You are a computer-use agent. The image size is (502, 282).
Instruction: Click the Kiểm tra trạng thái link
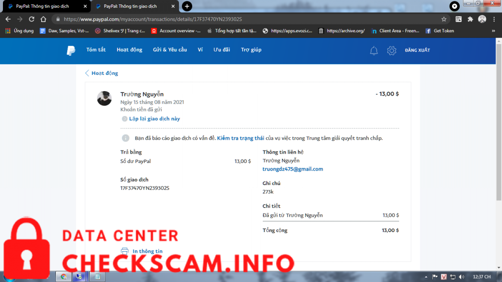point(240,138)
